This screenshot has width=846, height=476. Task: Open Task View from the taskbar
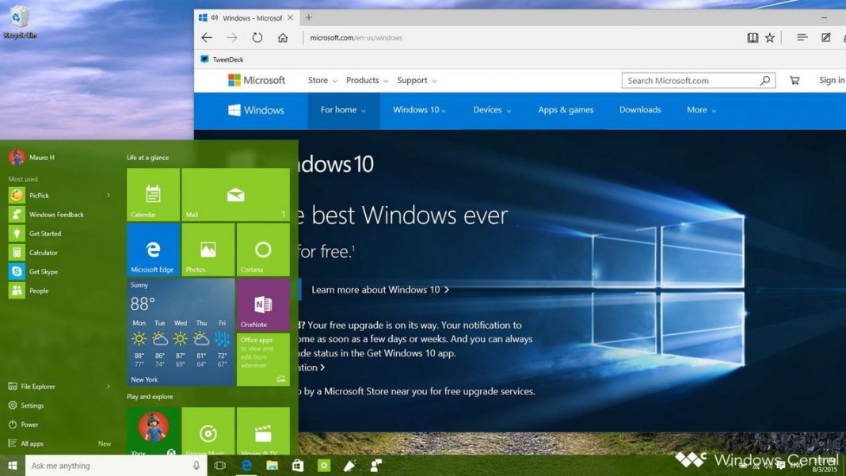point(220,465)
